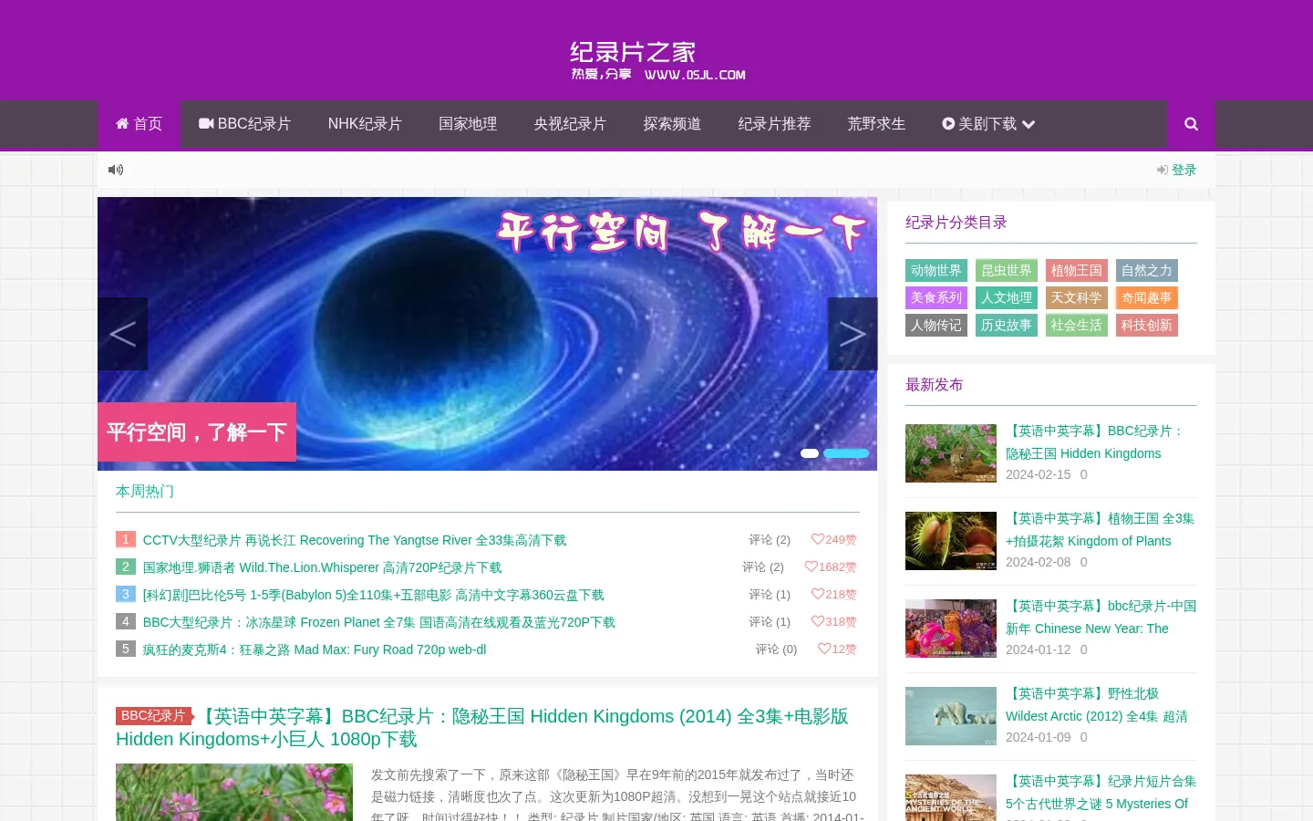Select the 奇闻趣事 category tag
This screenshot has height=821, width=1313.
pos(1147,297)
